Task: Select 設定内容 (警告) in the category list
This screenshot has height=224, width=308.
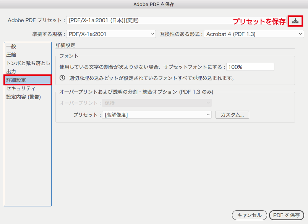Action: point(28,97)
